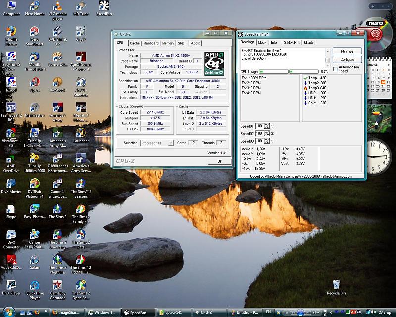Open the About tab in CPU-Z
This screenshot has width=396, height=317.
pos(195,43)
